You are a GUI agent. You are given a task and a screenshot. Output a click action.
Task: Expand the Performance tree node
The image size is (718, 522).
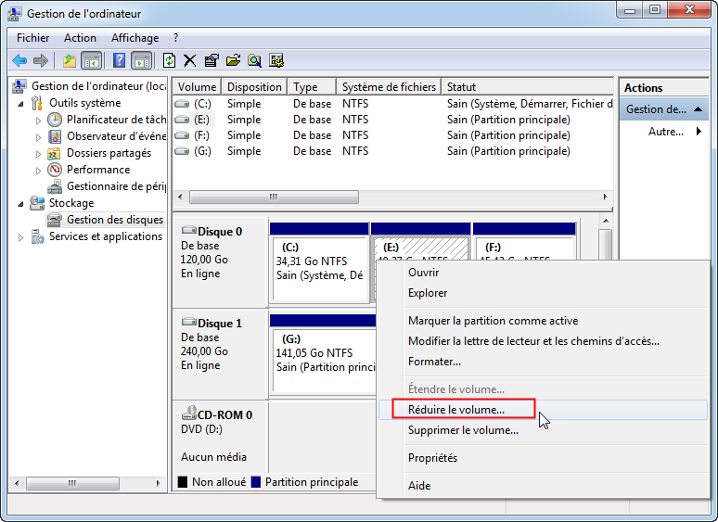pyautogui.click(x=38, y=171)
